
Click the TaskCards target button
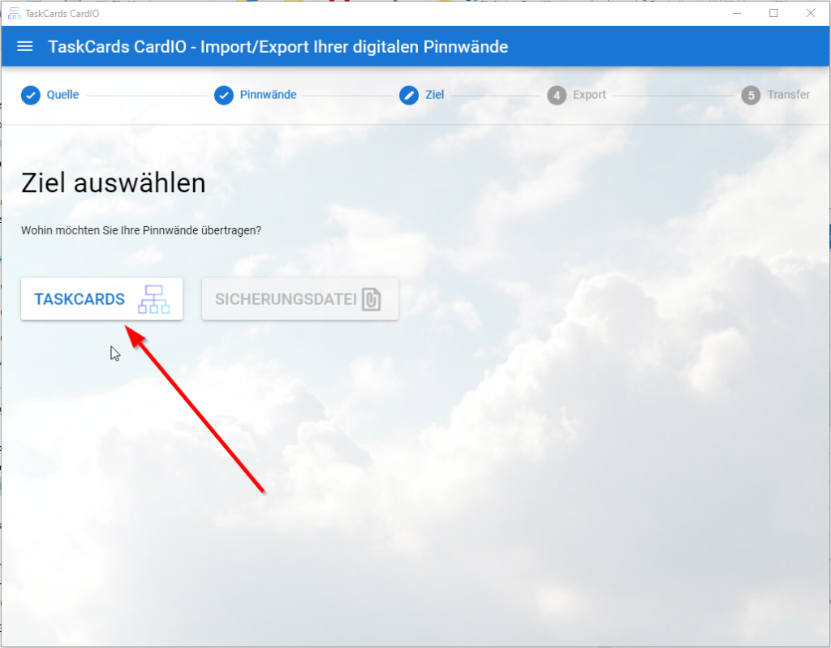pos(101,298)
